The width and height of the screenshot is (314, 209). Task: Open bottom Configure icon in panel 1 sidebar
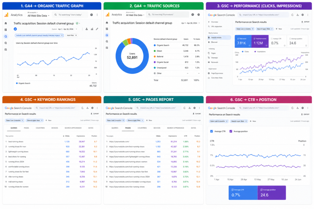6,50
